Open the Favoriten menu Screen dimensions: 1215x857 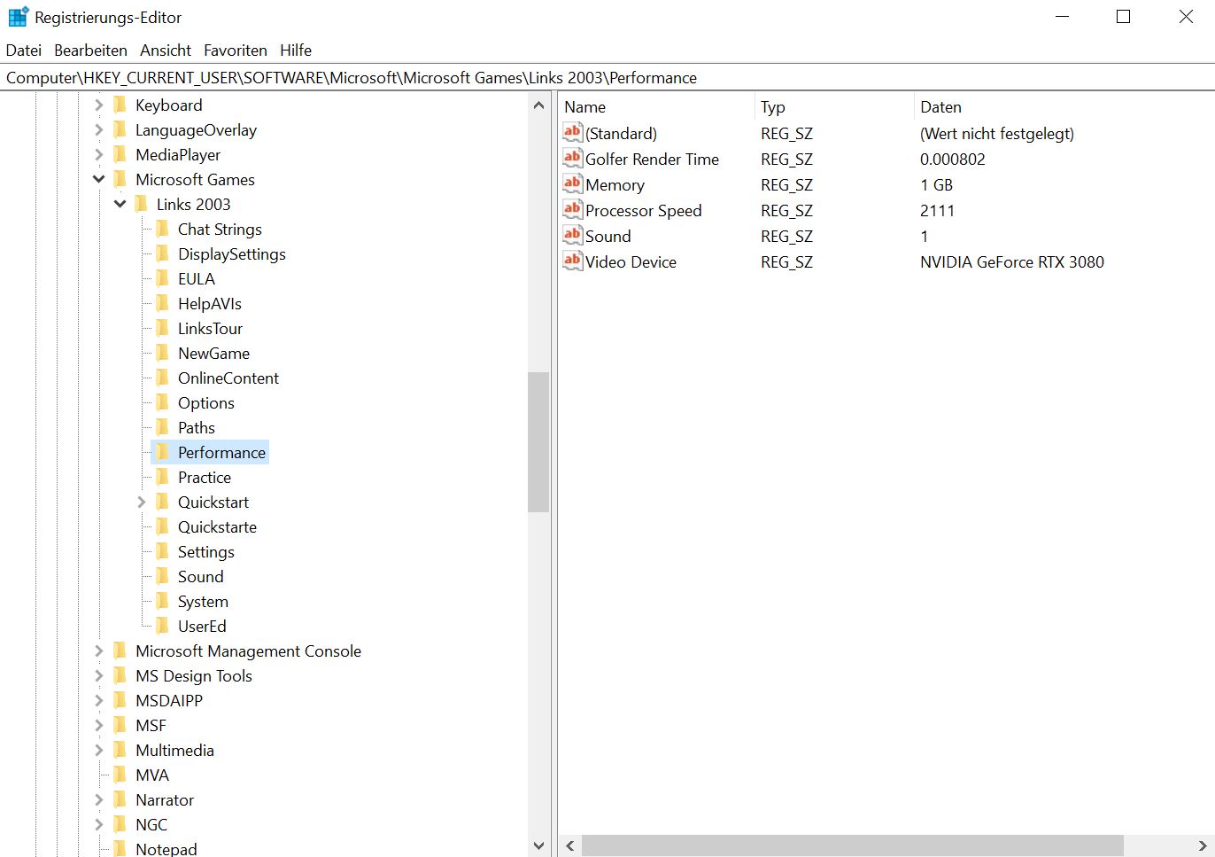pos(236,51)
